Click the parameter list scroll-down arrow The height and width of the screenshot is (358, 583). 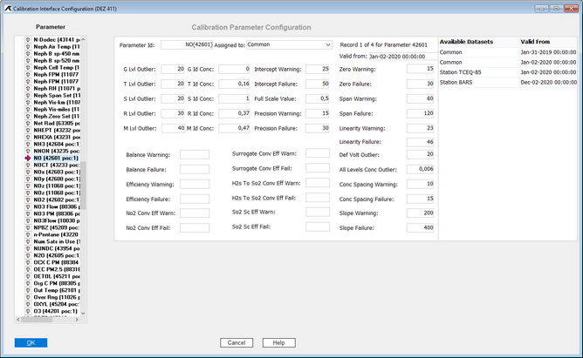(83, 313)
